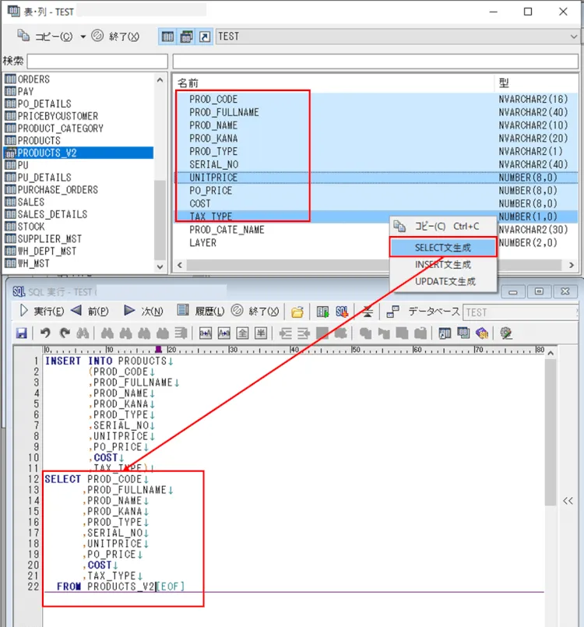584x627 pixels.
Task: Open the データベース TEST combo box
Action: [x=521, y=312]
